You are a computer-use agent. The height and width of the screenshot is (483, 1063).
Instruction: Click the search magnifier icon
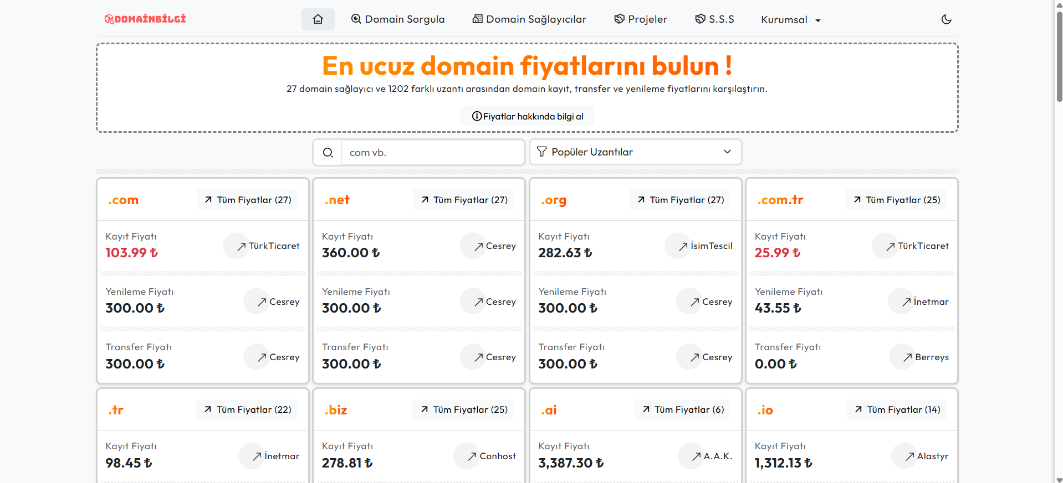pyautogui.click(x=328, y=153)
